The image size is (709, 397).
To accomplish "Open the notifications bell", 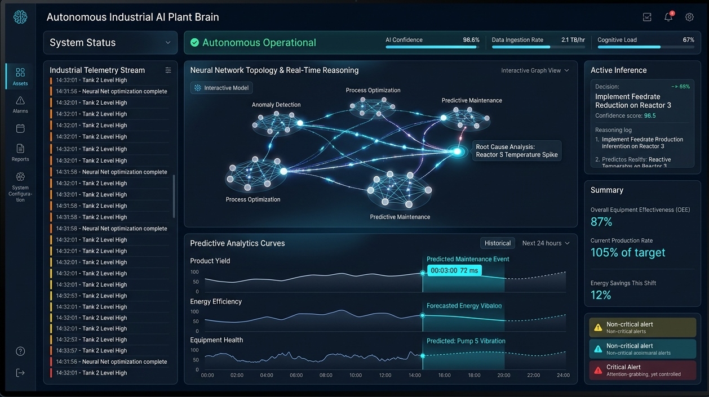I will click(668, 17).
